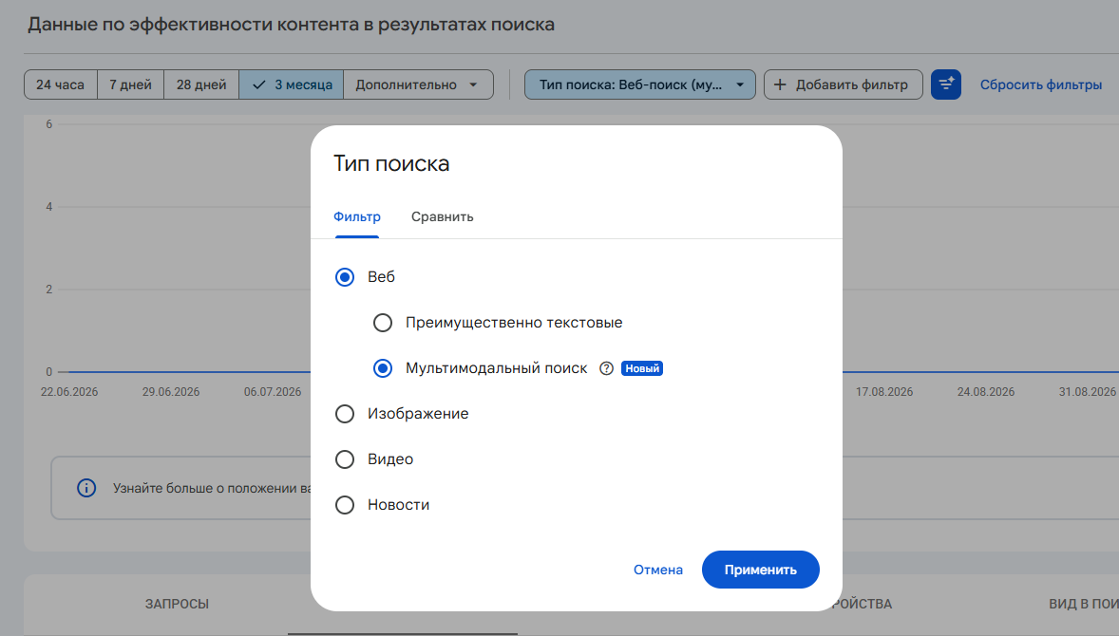This screenshot has height=636, width=1119.
Task: Click the 22.06.2026 date label on chart
Action: [69, 392]
